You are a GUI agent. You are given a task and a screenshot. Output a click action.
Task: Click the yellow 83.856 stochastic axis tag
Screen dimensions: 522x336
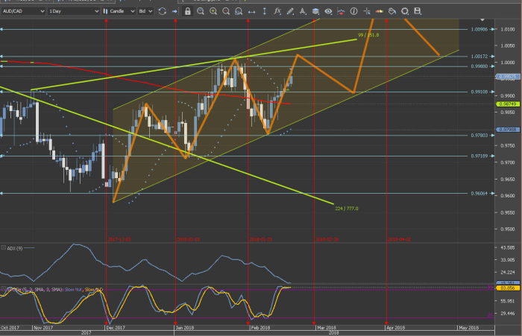point(508,288)
